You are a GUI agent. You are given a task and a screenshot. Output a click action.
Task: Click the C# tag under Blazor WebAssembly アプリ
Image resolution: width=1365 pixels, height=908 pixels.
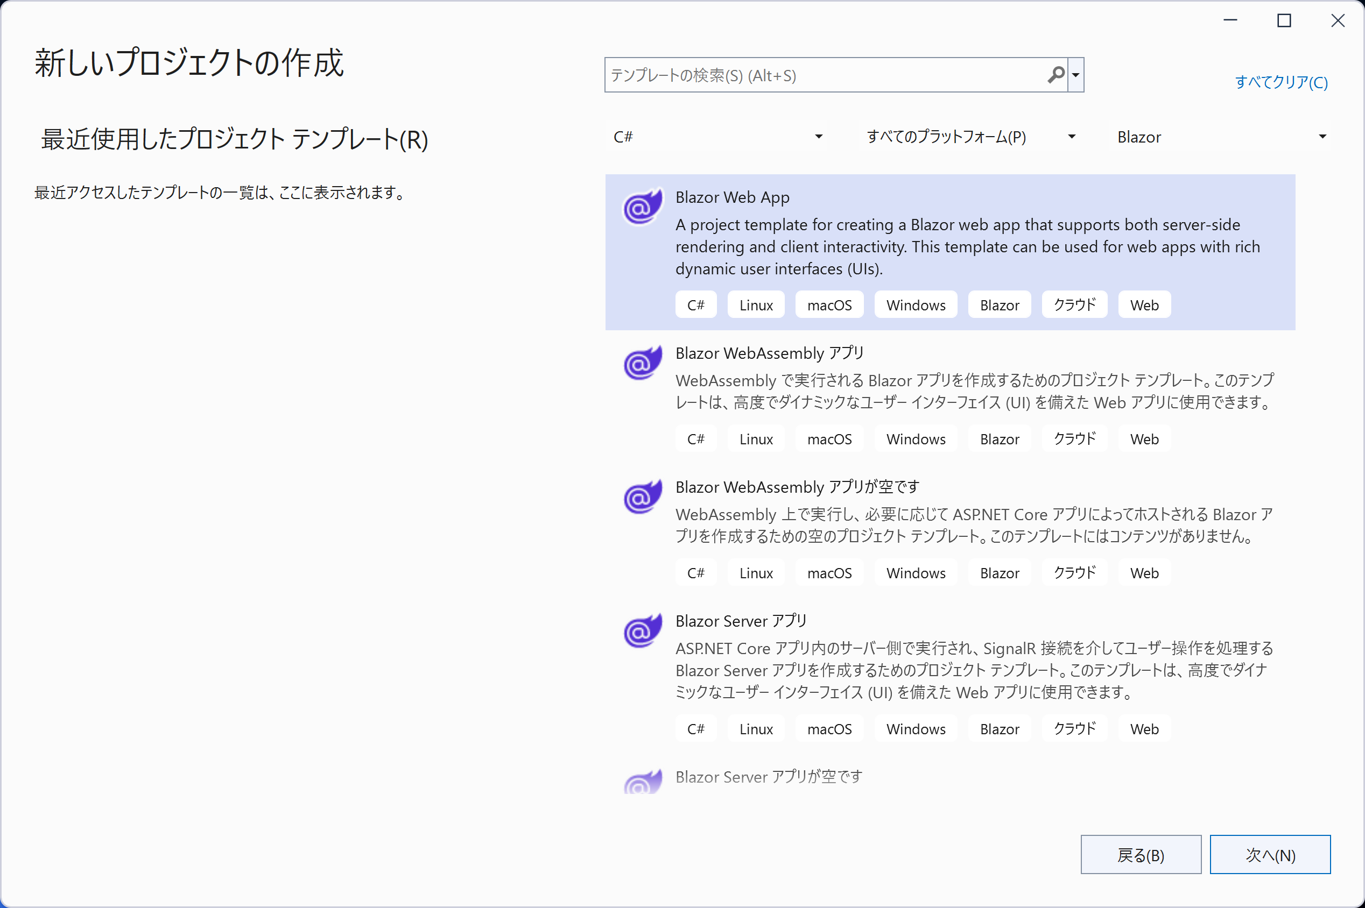(696, 438)
